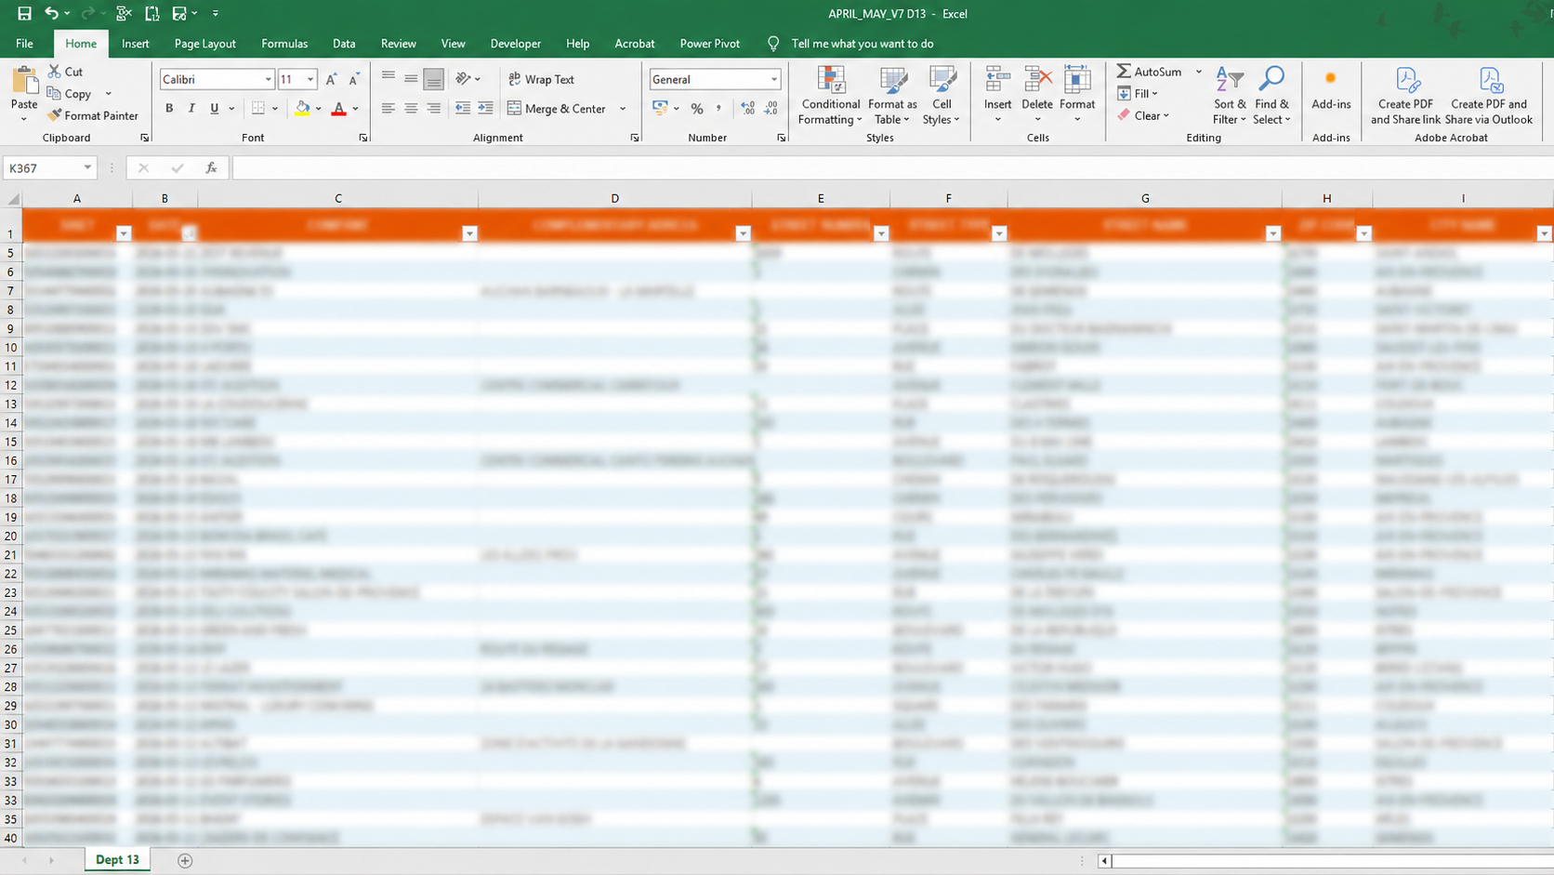Open Cell Styles gallery
The image size is (1554, 875).
(x=942, y=95)
